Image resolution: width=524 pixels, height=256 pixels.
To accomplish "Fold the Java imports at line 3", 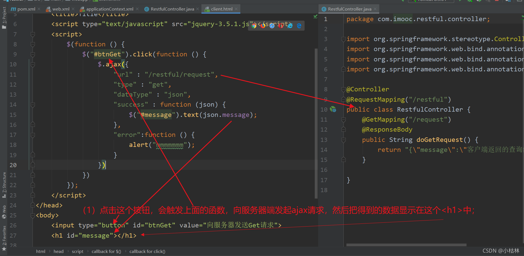I will 343,39.
